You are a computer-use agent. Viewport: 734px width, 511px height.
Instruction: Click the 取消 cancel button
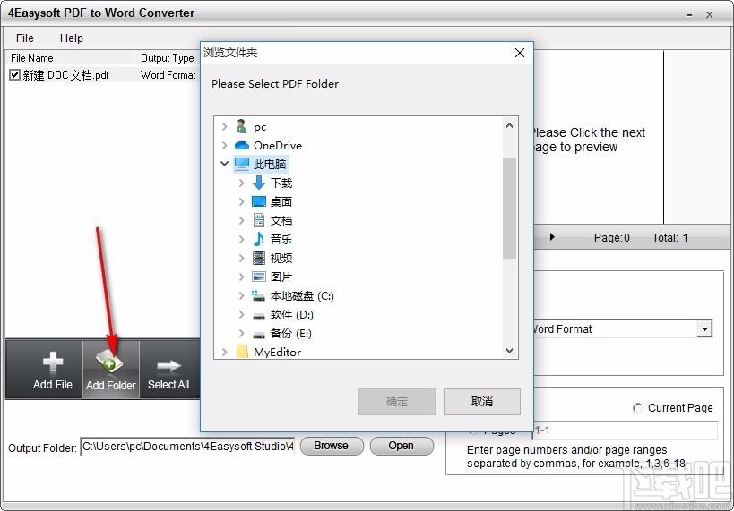coord(481,401)
